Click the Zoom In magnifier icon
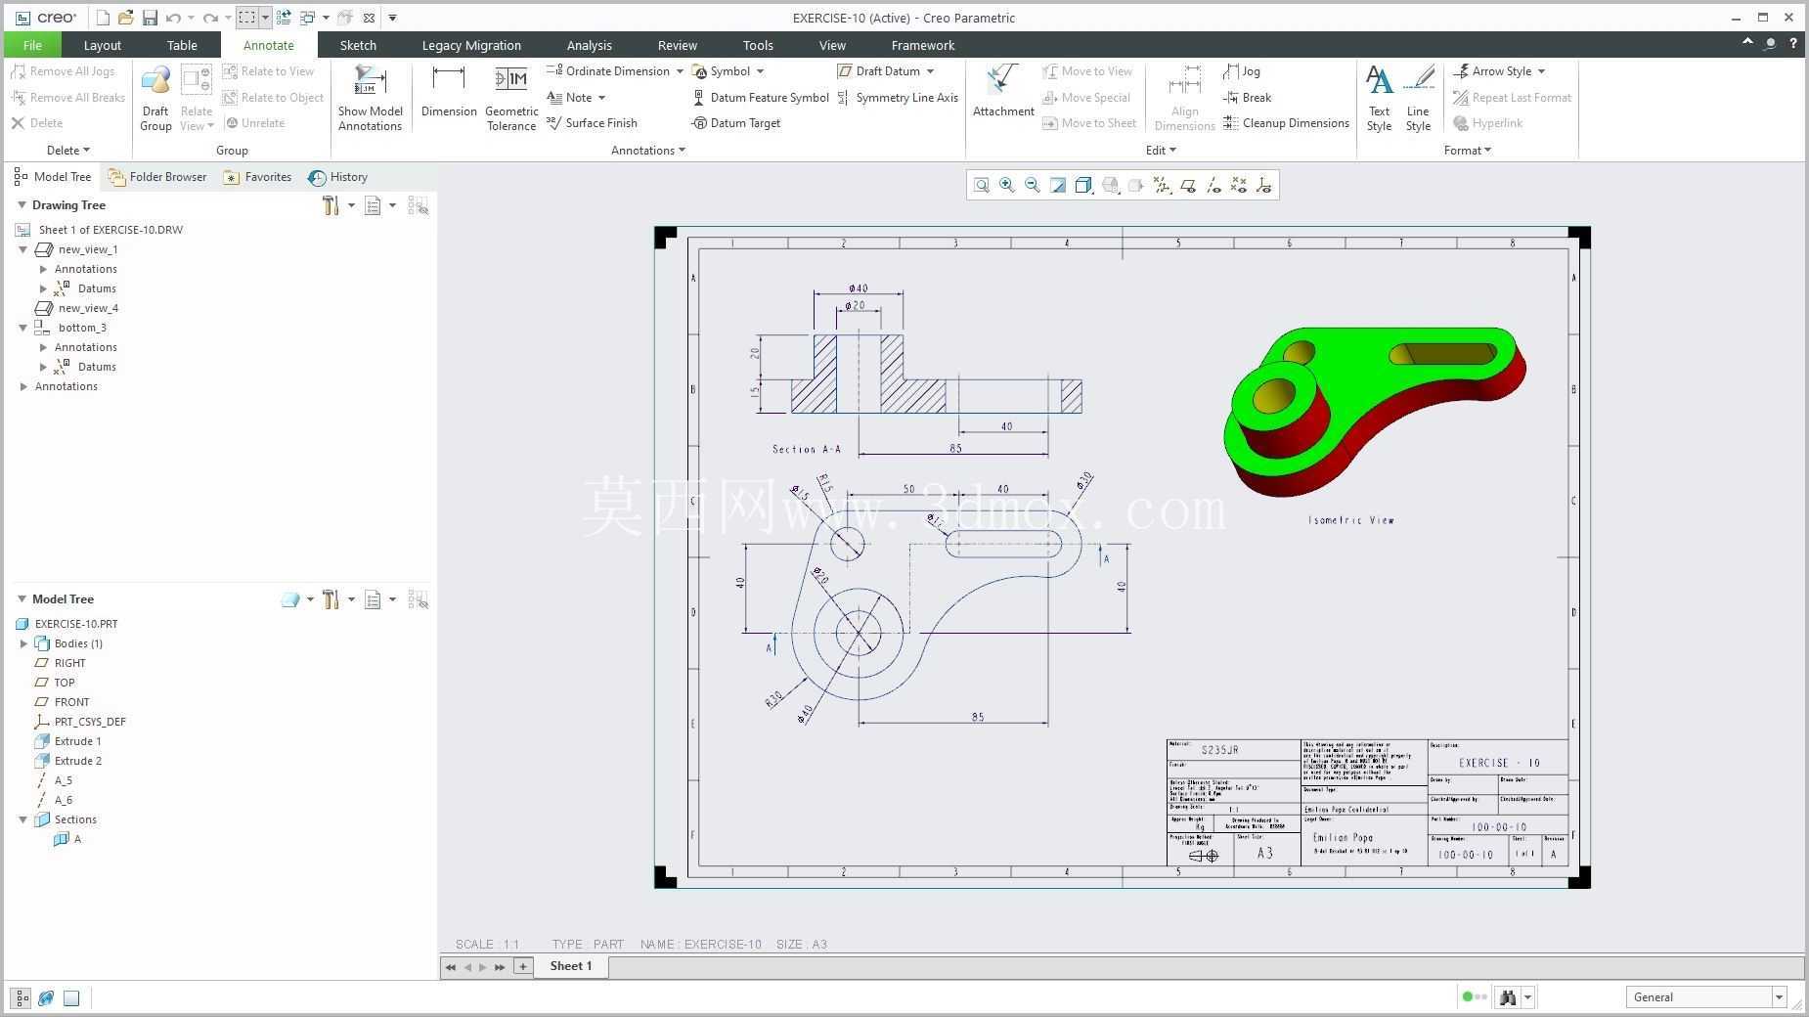Image resolution: width=1809 pixels, height=1017 pixels. tap(1006, 185)
